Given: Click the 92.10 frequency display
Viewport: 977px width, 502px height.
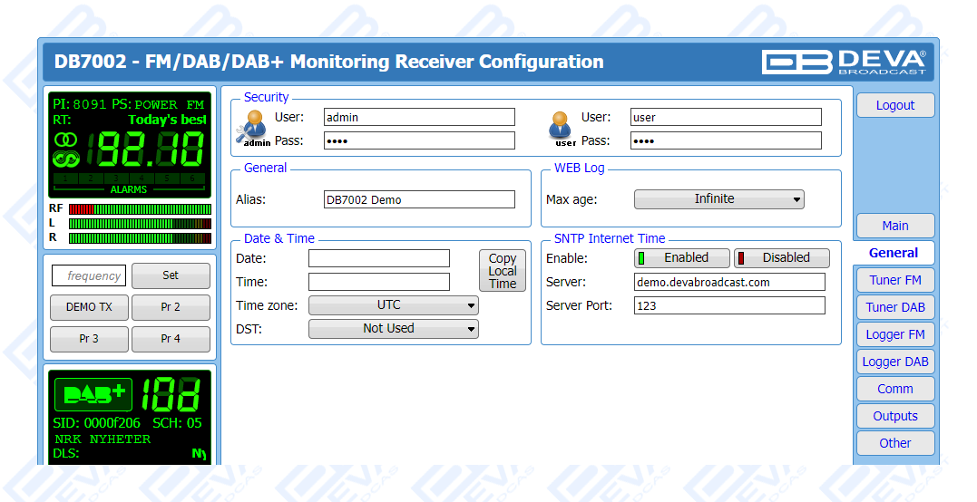Looking at the screenshot, I should [151, 149].
